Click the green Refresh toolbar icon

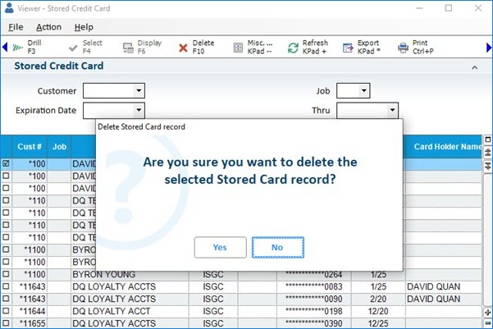click(x=293, y=48)
